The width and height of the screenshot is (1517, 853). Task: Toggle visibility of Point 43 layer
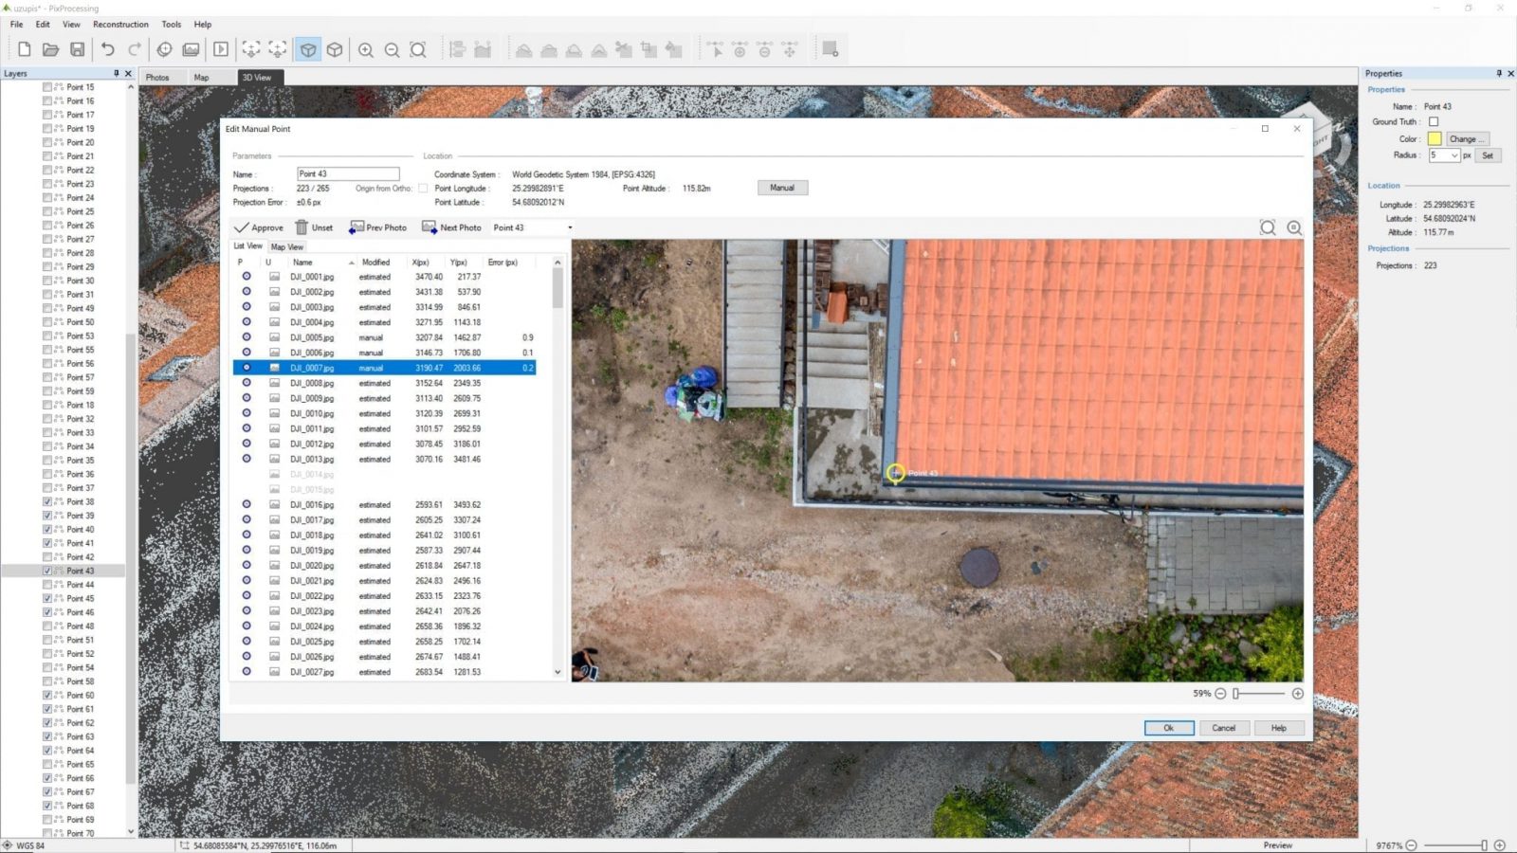(x=47, y=571)
